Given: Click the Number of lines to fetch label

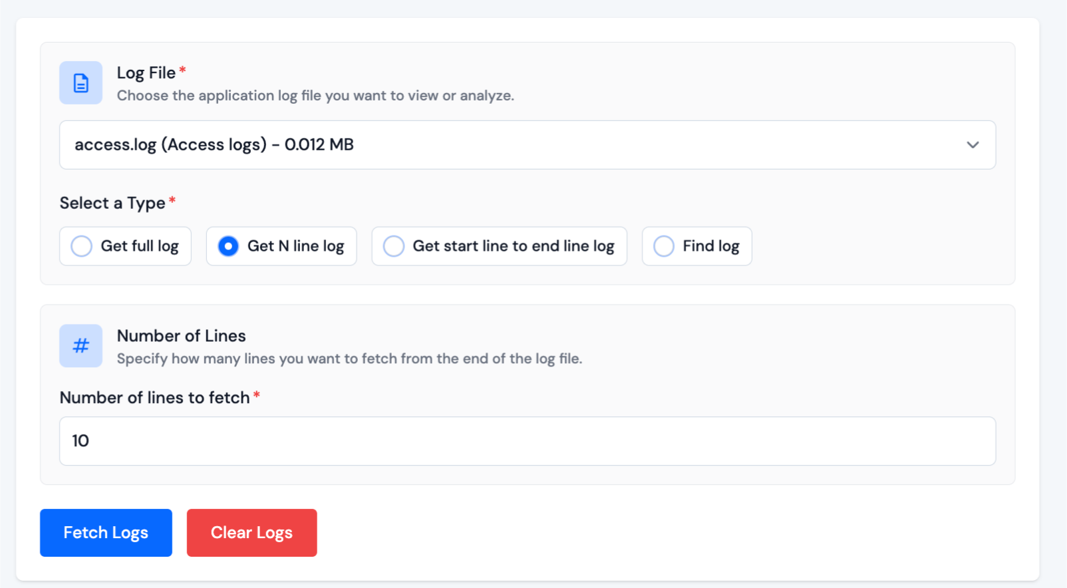Looking at the screenshot, I should point(154,398).
